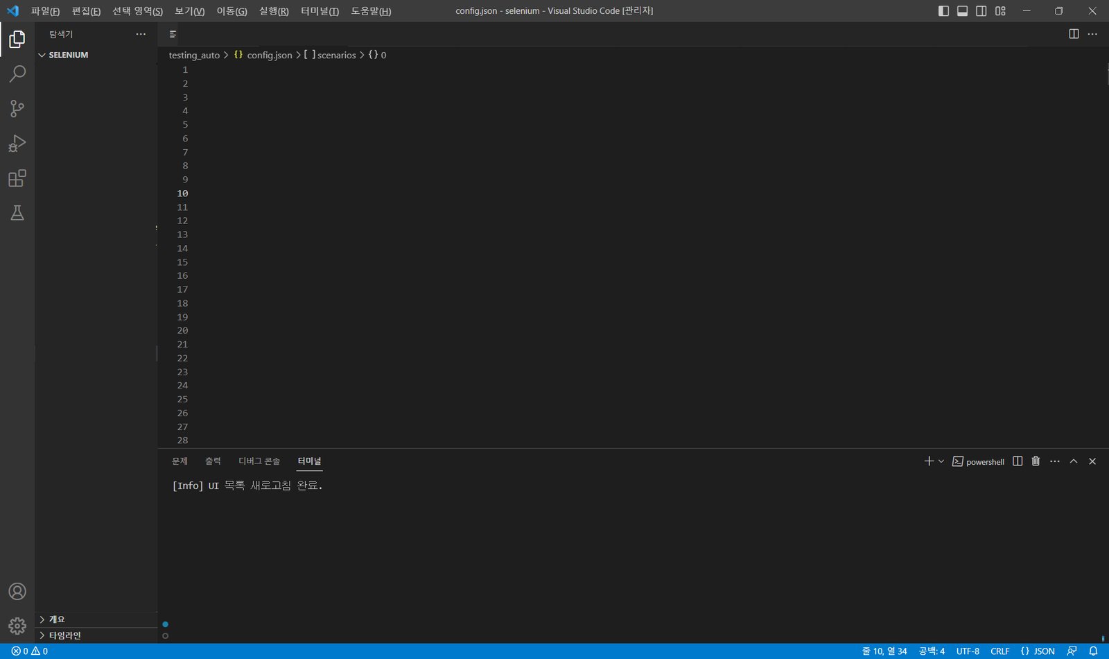Split the terminal pane
The height and width of the screenshot is (659, 1109).
(1018, 461)
